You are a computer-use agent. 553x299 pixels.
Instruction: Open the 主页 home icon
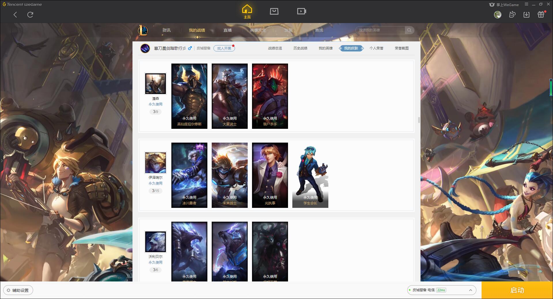pos(247,12)
